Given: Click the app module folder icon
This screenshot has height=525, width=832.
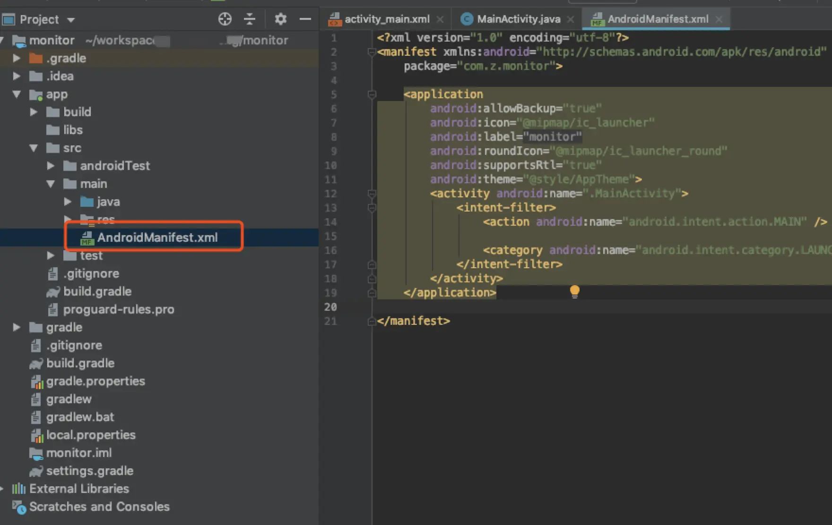Looking at the screenshot, I should tap(36, 94).
